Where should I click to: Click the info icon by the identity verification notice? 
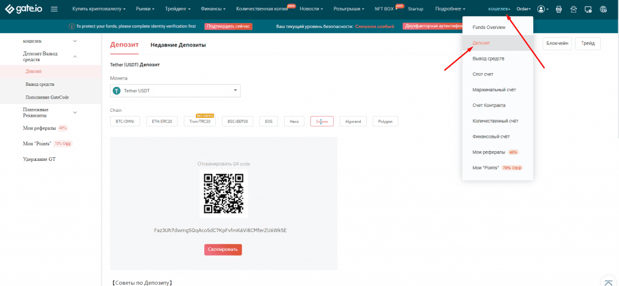pyautogui.click(x=71, y=27)
